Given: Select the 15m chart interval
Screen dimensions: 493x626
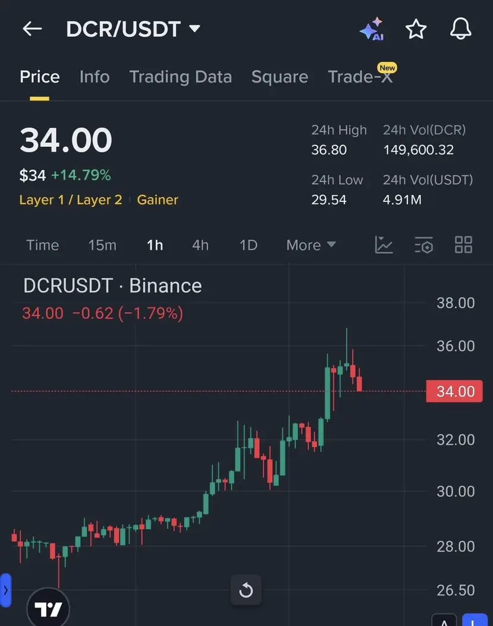Looking at the screenshot, I should point(102,245).
